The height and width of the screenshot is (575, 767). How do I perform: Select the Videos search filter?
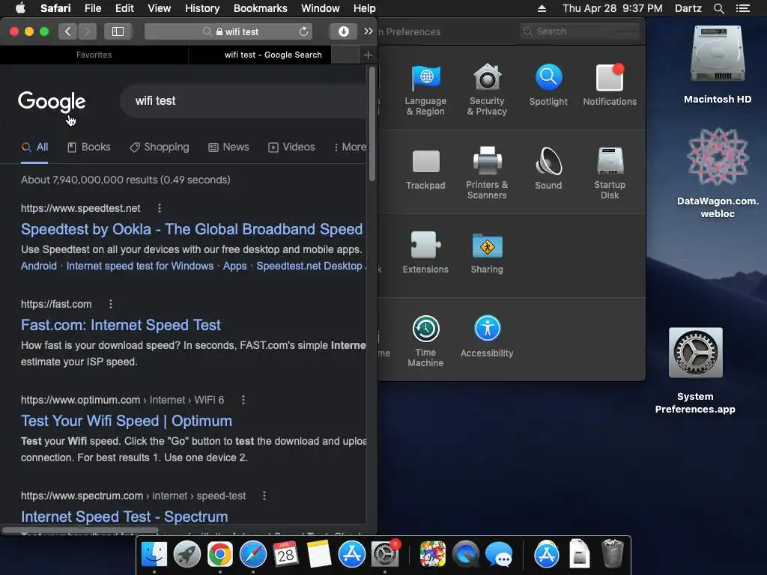pos(291,147)
